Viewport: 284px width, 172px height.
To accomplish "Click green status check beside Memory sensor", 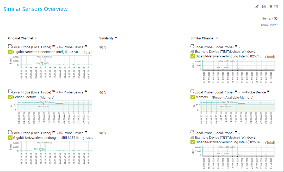I will pos(193,97).
